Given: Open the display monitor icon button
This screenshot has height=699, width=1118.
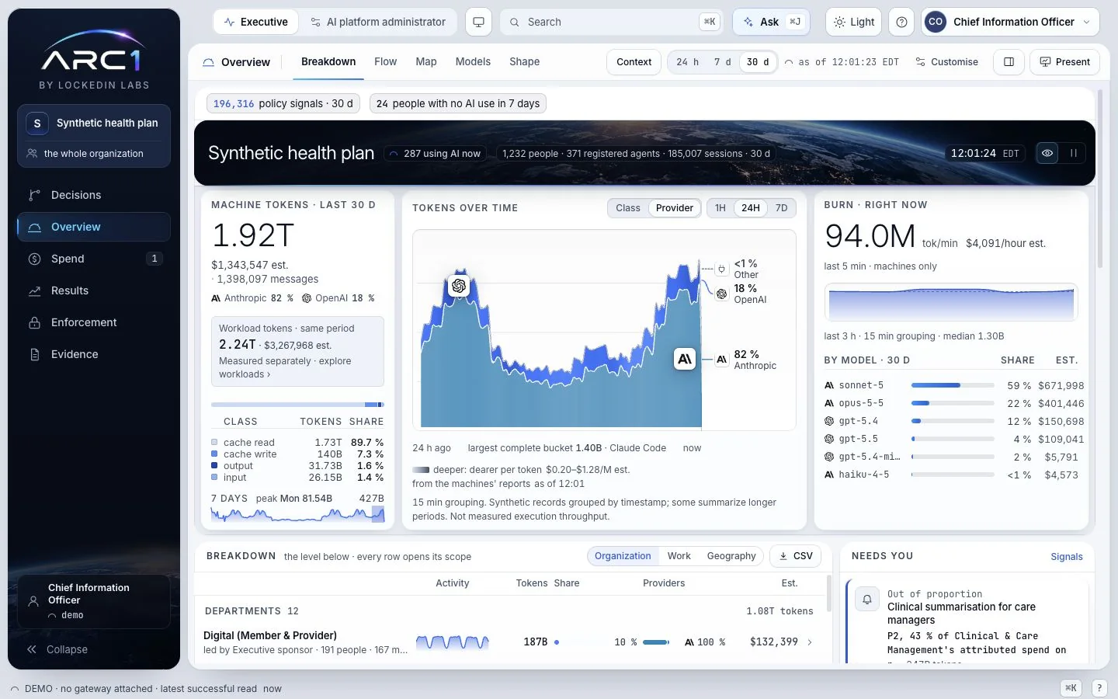Looking at the screenshot, I should [x=478, y=22].
